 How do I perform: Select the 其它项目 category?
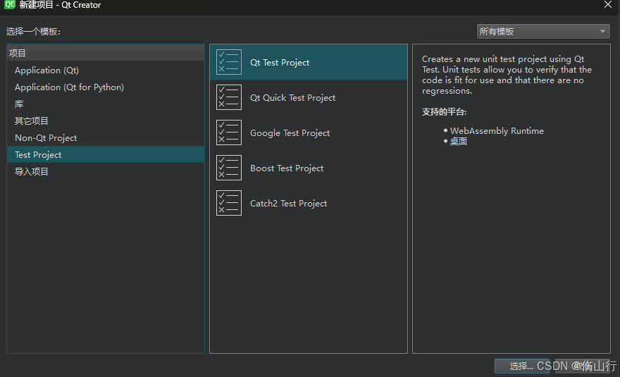tap(106, 121)
